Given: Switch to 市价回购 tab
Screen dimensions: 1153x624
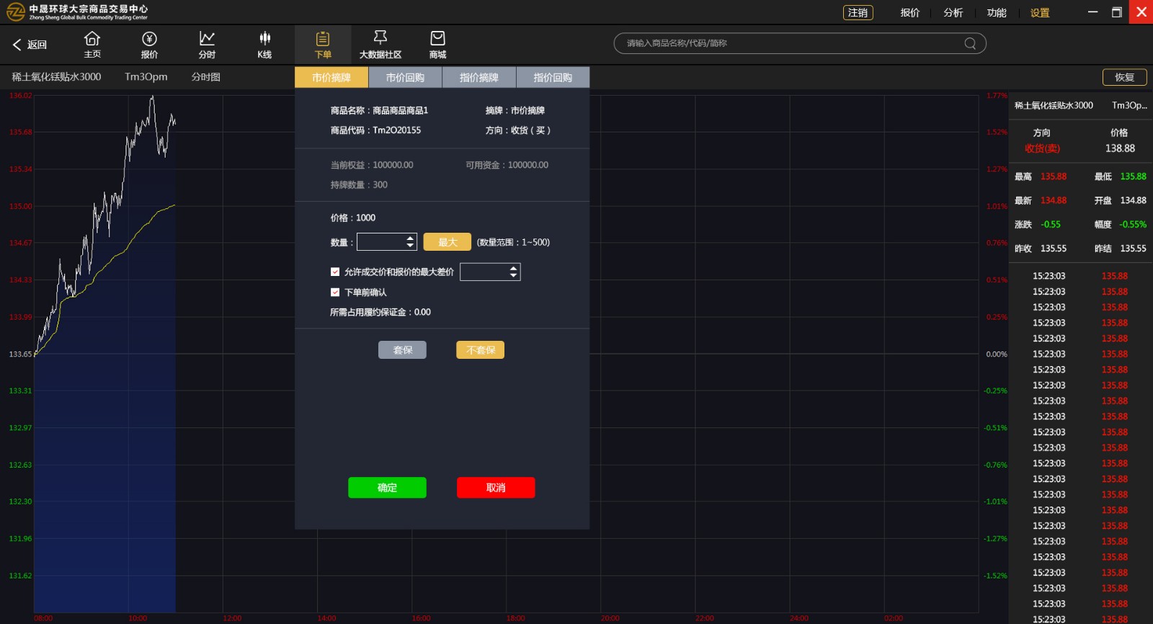Looking at the screenshot, I should [x=405, y=77].
